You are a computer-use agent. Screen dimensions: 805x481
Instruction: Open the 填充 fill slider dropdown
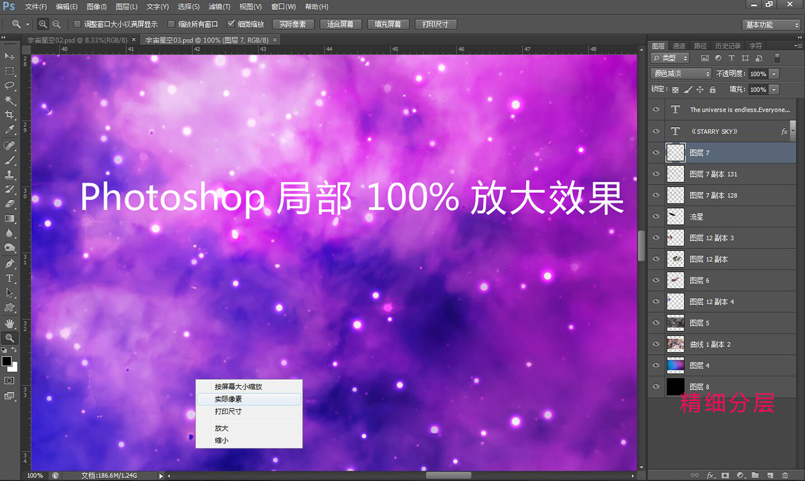point(774,90)
